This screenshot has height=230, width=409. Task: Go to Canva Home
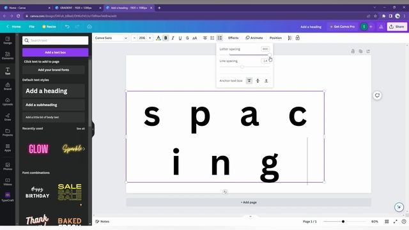[x=13, y=27]
